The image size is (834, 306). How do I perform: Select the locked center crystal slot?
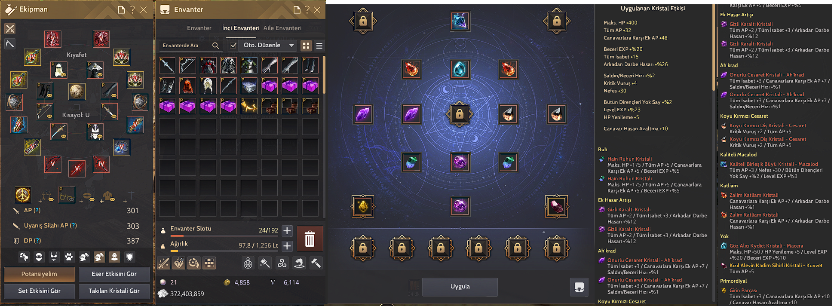460,114
